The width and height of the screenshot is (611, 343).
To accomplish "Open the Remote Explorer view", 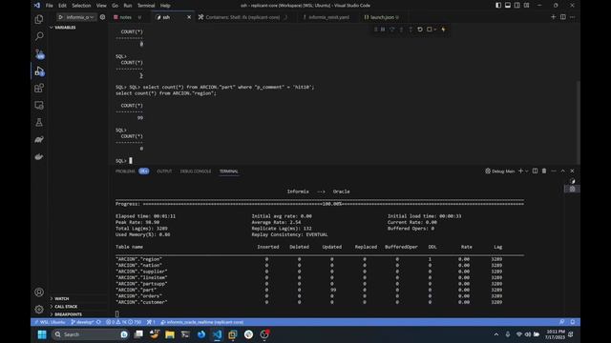I will [x=39, y=106].
